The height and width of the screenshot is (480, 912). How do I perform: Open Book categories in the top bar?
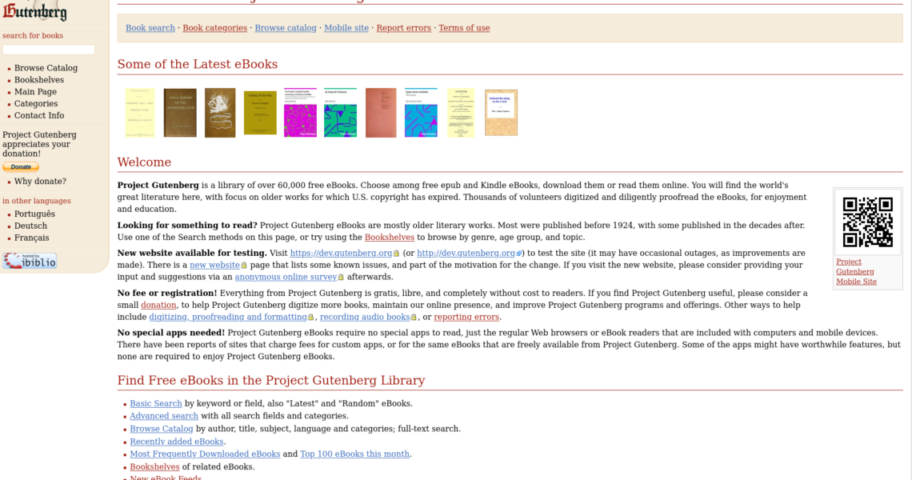pos(214,28)
